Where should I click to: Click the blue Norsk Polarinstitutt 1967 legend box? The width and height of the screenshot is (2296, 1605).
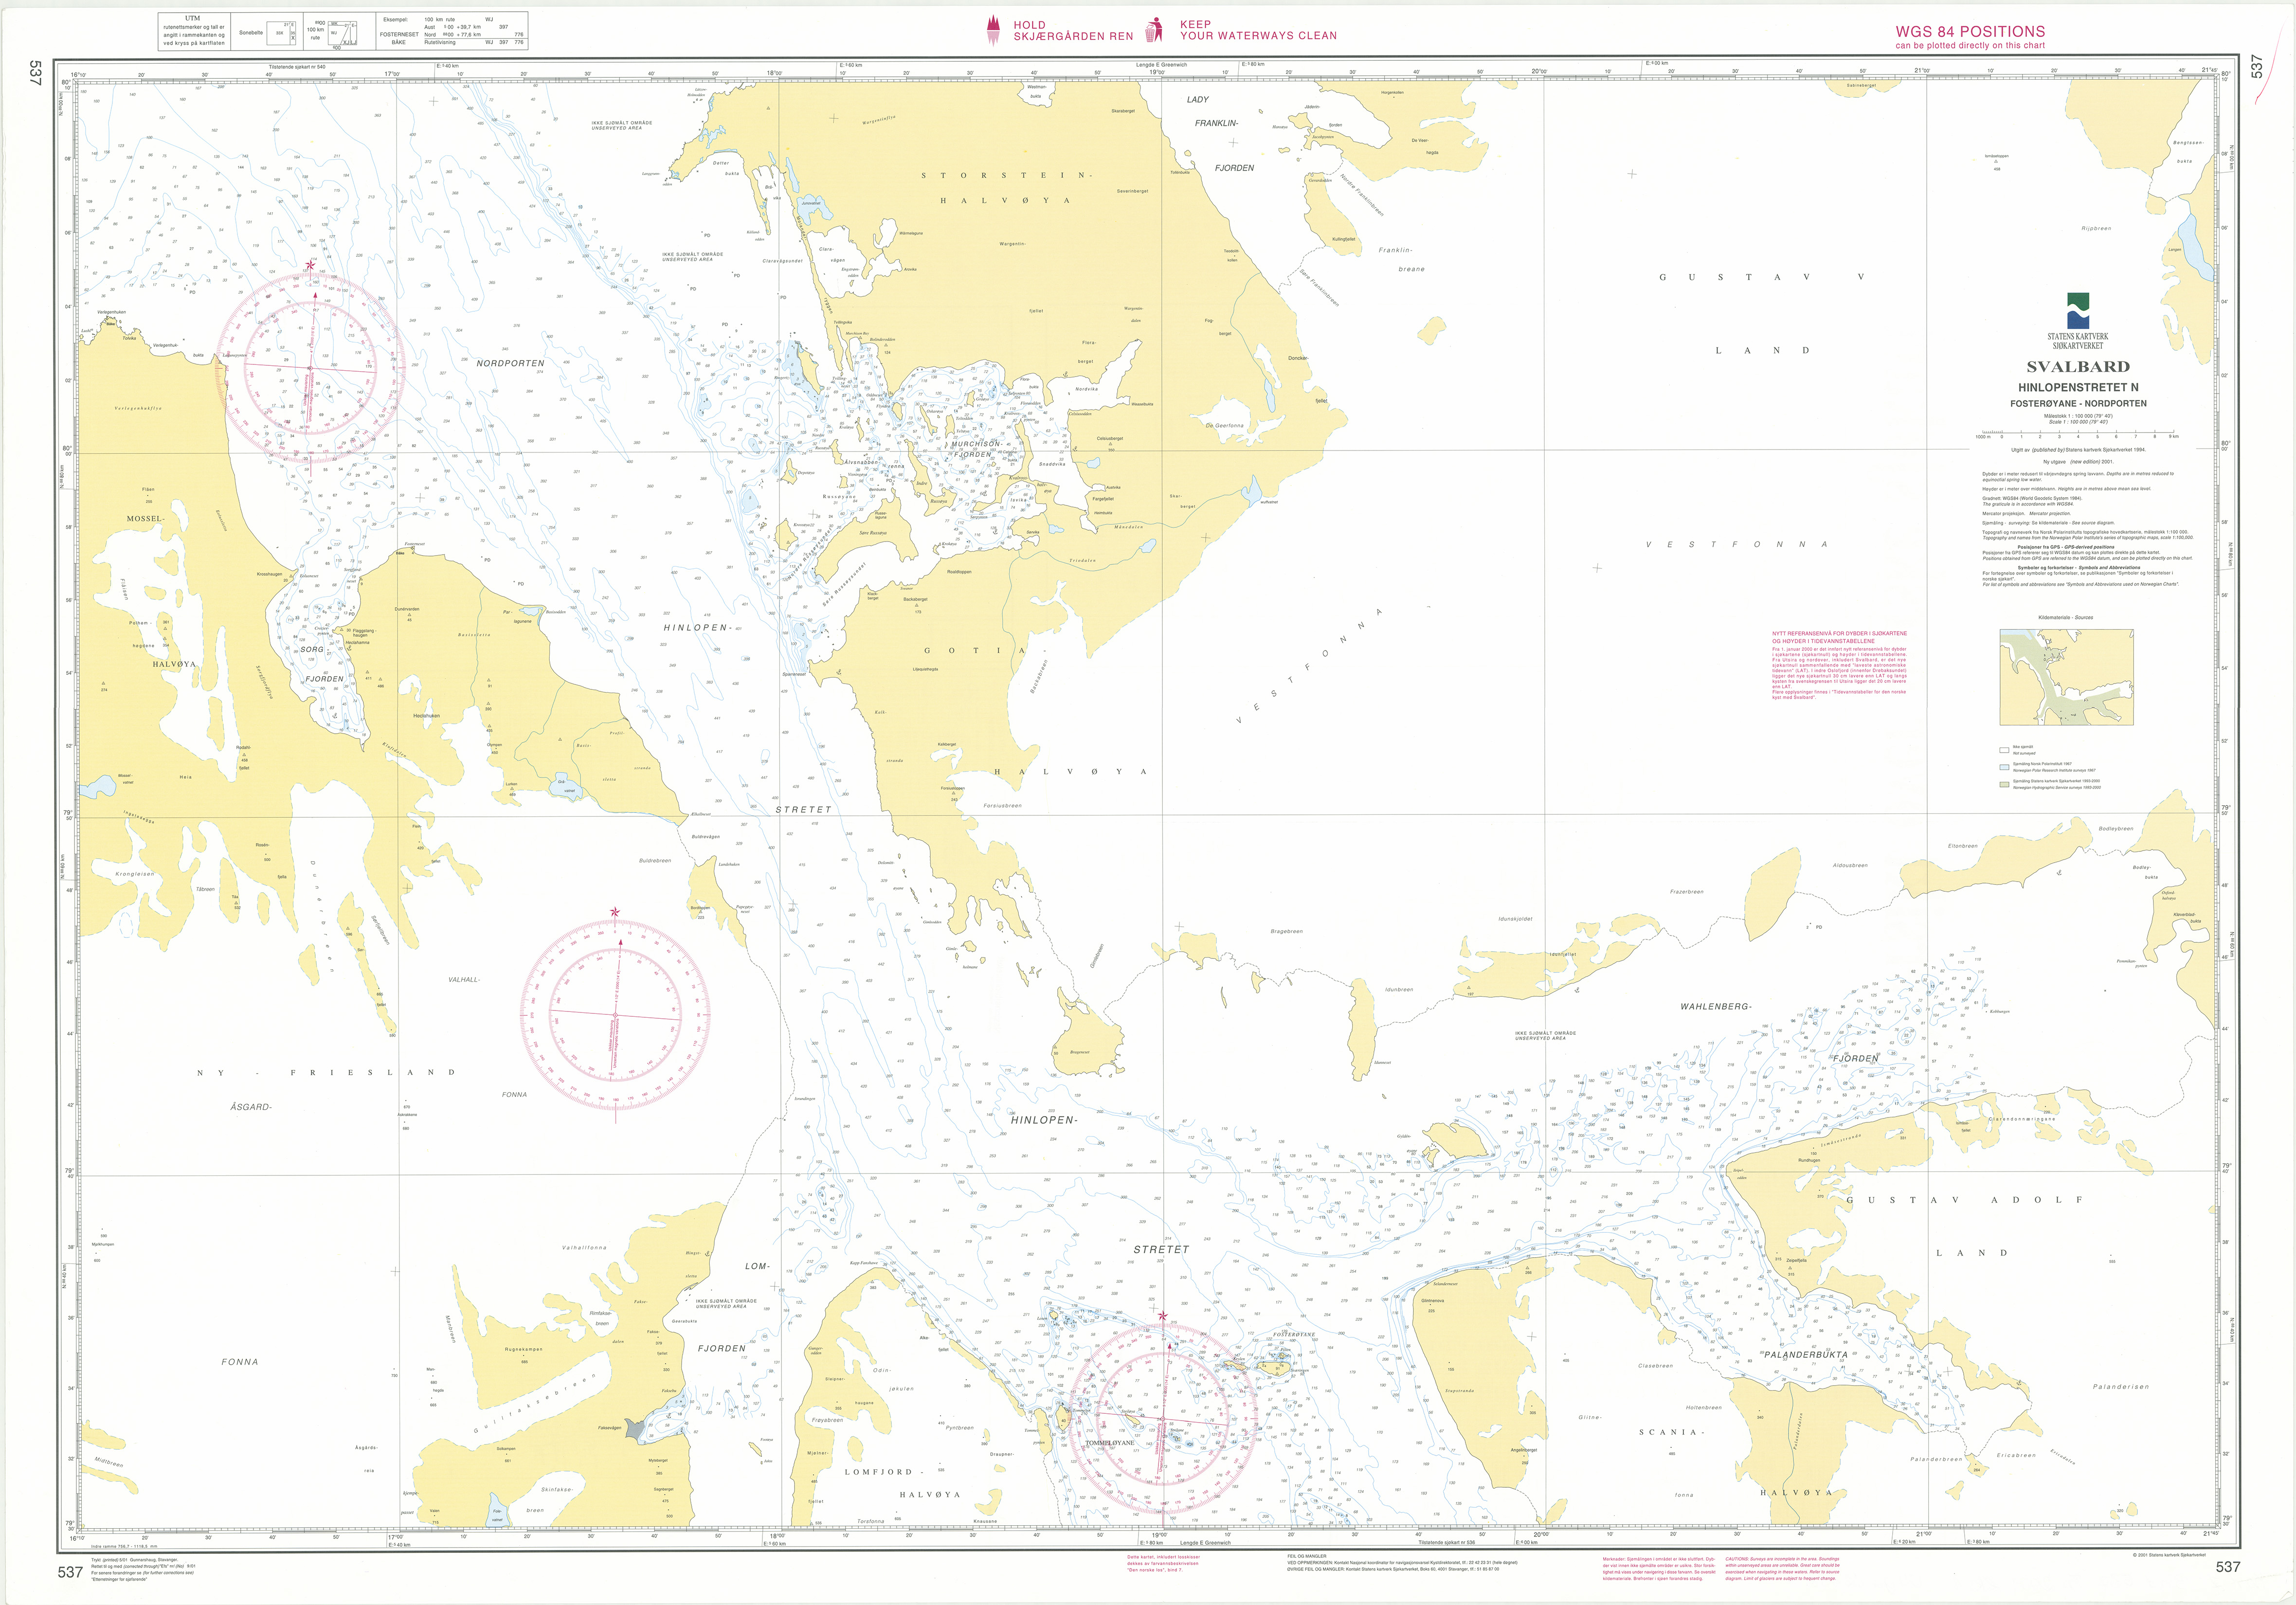tap(2003, 767)
